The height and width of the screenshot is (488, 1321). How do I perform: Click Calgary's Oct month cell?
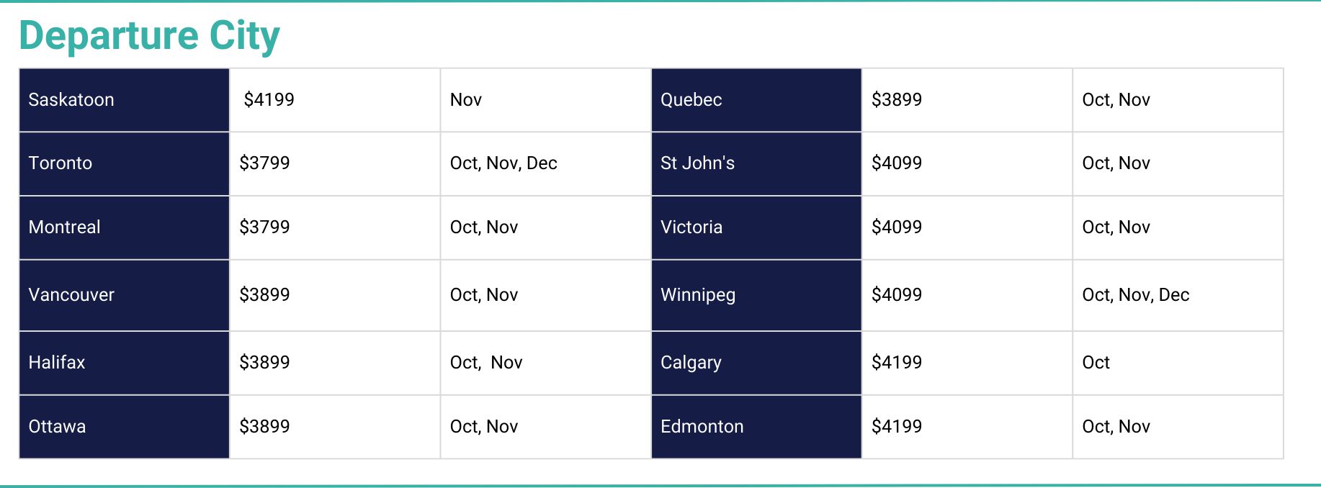[1178, 363]
